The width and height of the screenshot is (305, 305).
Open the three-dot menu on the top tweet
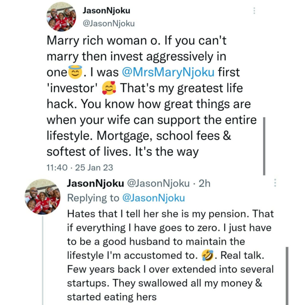click(x=254, y=11)
